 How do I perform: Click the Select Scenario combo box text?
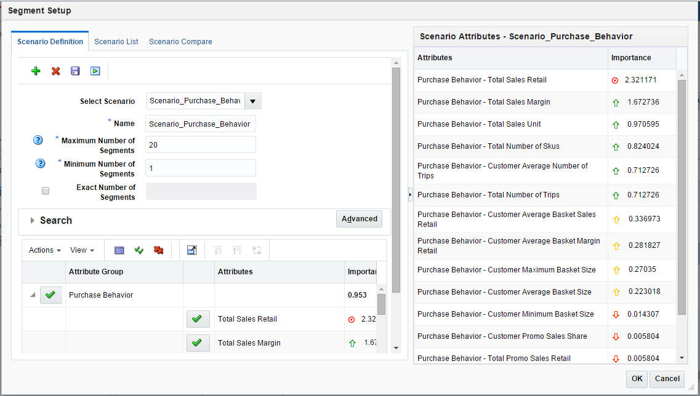[x=195, y=101]
